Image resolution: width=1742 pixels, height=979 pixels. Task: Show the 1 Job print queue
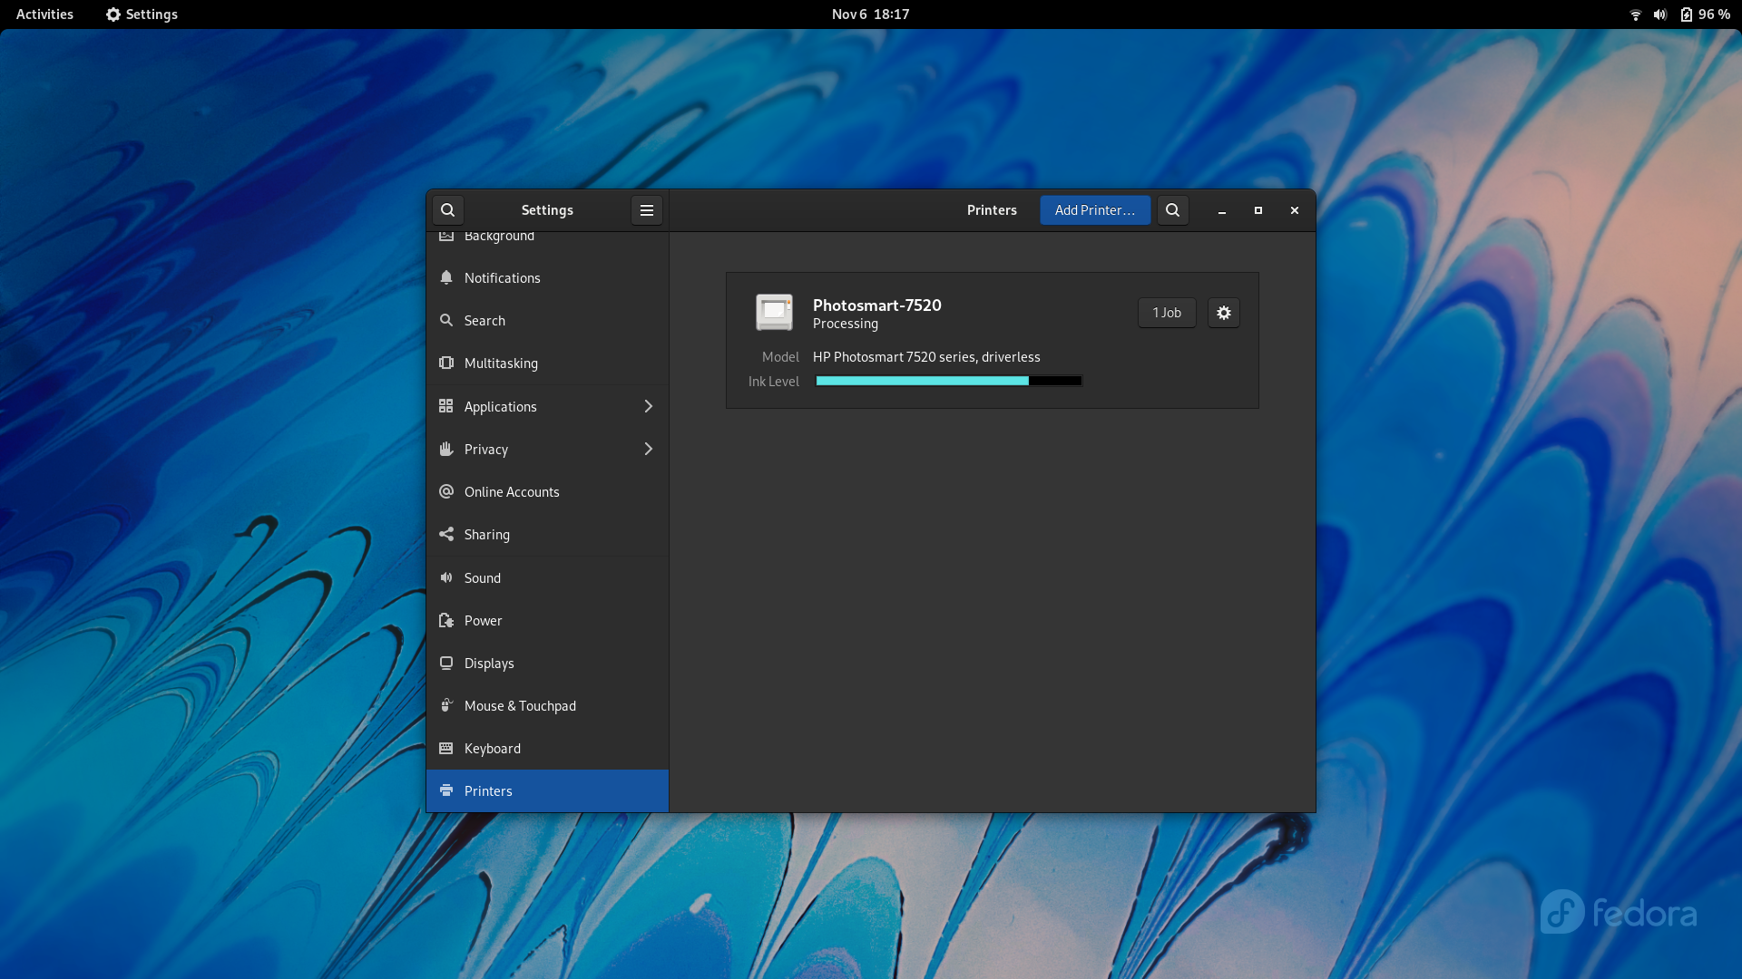click(1167, 313)
